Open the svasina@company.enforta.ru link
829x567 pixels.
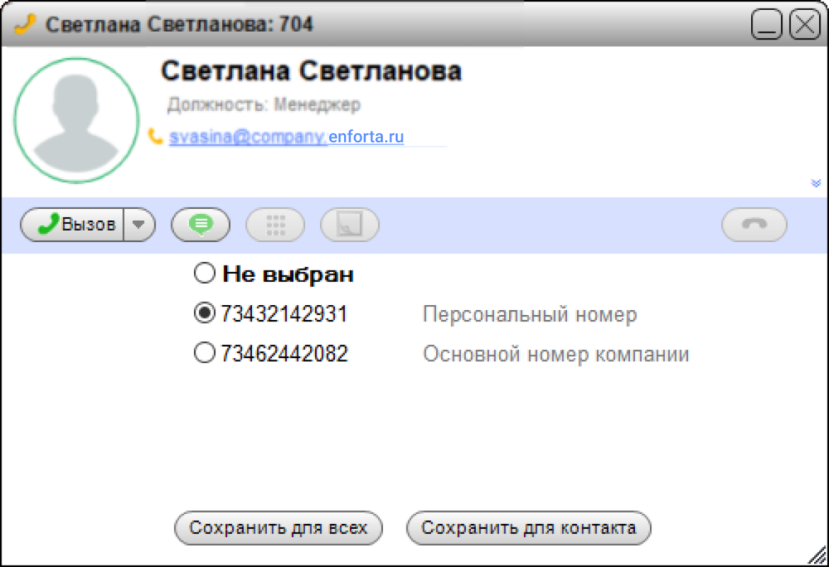pyautogui.click(x=287, y=137)
